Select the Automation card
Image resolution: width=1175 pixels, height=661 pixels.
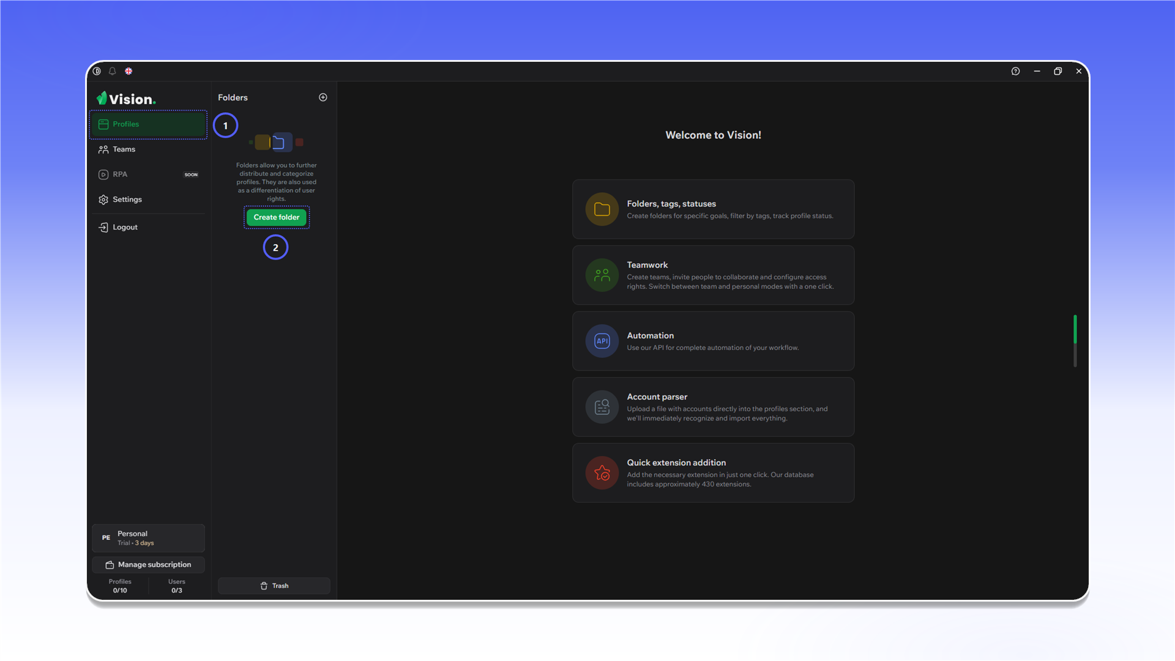pos(713,341)
